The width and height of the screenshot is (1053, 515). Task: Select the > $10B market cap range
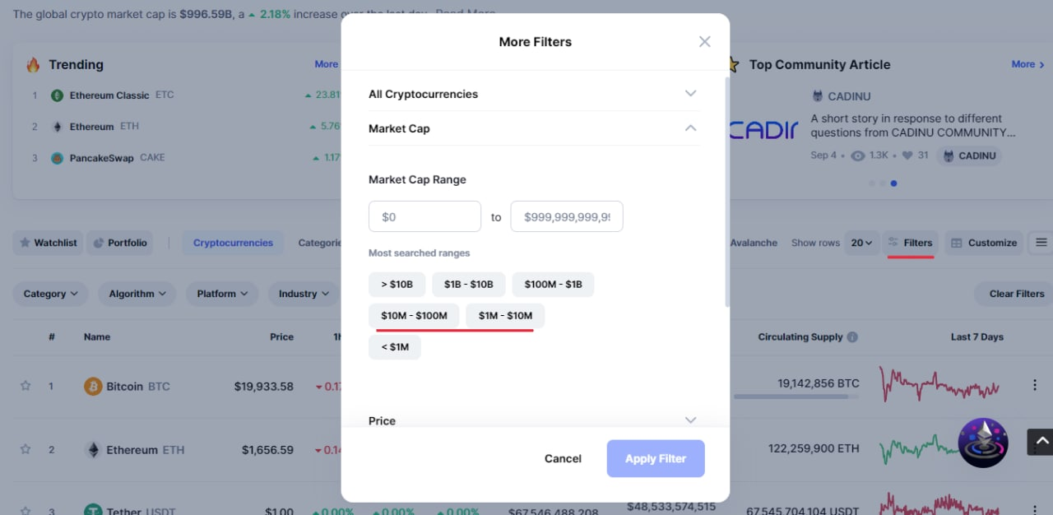point(397,285)
